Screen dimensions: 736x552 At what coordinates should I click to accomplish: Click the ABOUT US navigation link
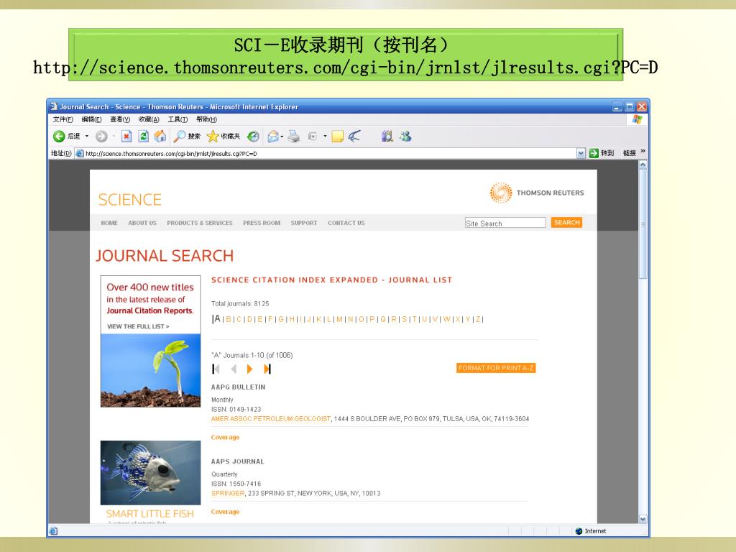pyautogui.click(x=142, y=223)
